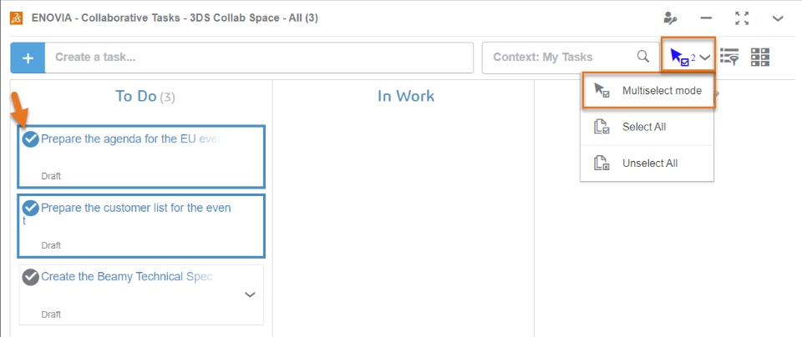This screenshot has height=337, width=802.
Task: Expand the Beamy Technical Spec task chevron
Action: click(x=250, y=294)
